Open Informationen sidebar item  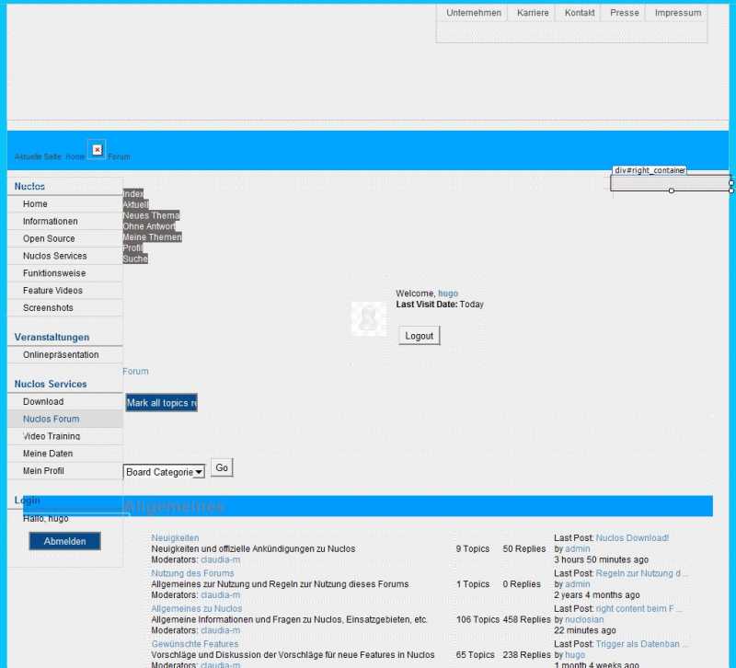pyautogui.click(x=64, y=221)
